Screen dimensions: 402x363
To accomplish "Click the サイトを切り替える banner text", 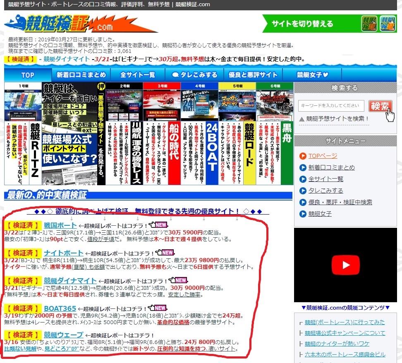I will pos(302,24).
